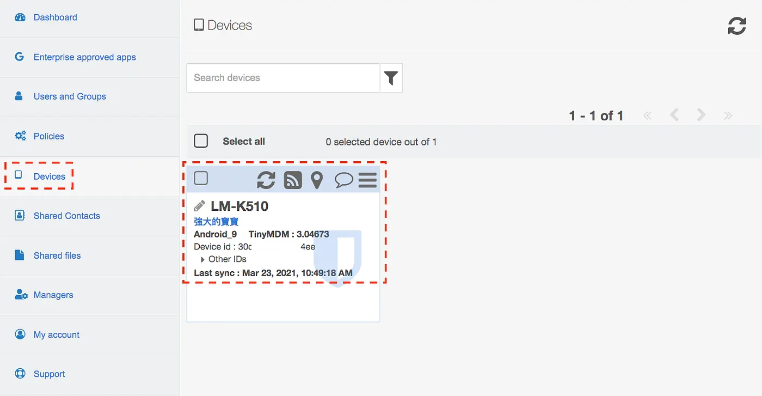The image size is (762, 396).
Task: Click the Dashboard gauge icon
Action: click(20, 17)
